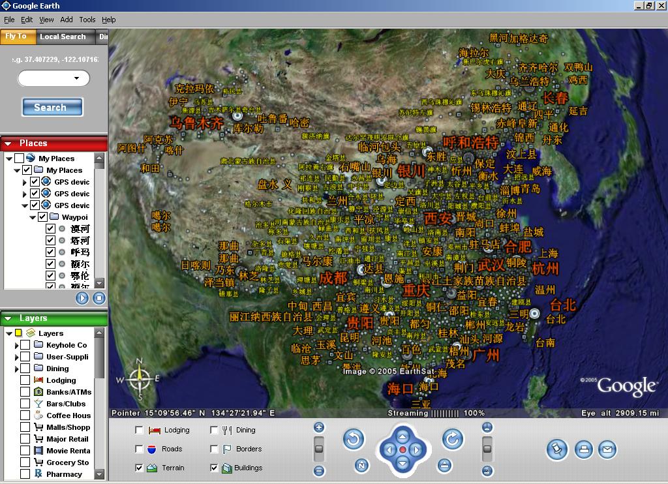
Task: Play the tour in Places panel
Action: point(82,298)
